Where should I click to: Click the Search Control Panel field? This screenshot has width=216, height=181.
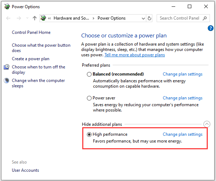click(x=183, y=18)
